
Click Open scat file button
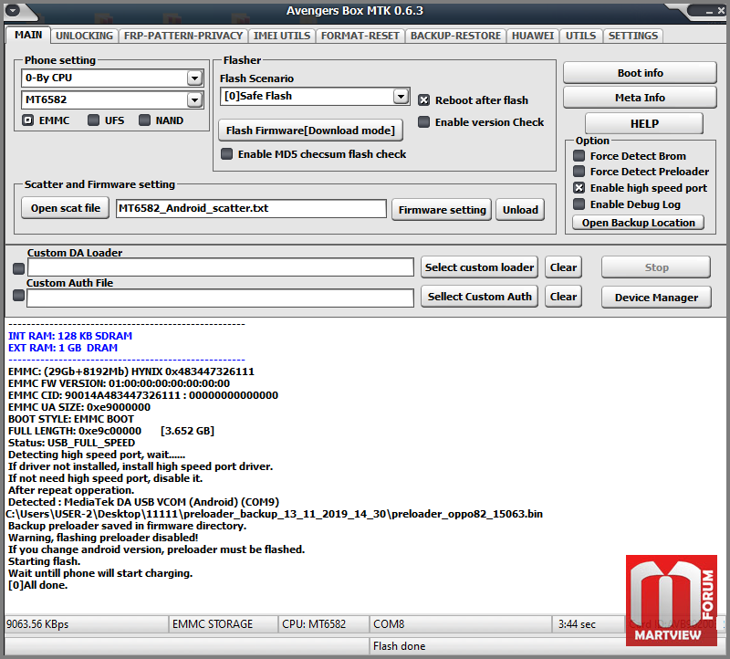pyautogui.click(x=65, y=208)
